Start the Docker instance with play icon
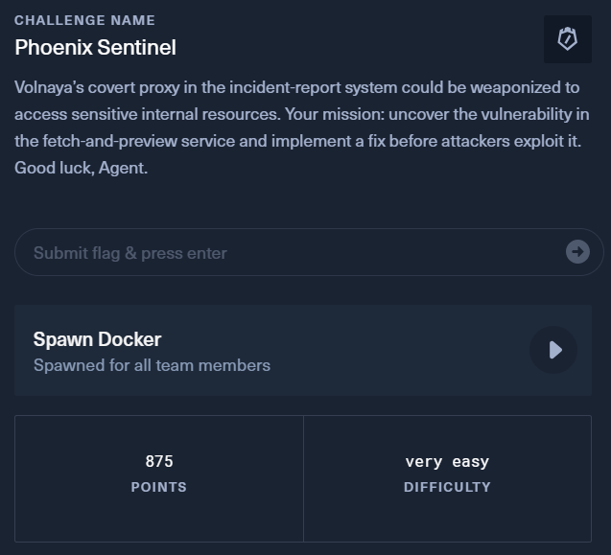 (x=553, y=350)
